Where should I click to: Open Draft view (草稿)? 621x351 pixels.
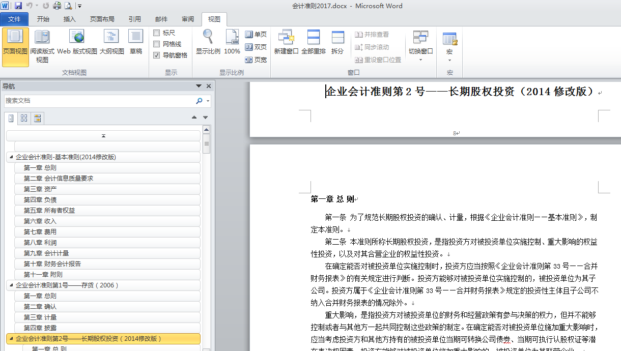[136, 43]
